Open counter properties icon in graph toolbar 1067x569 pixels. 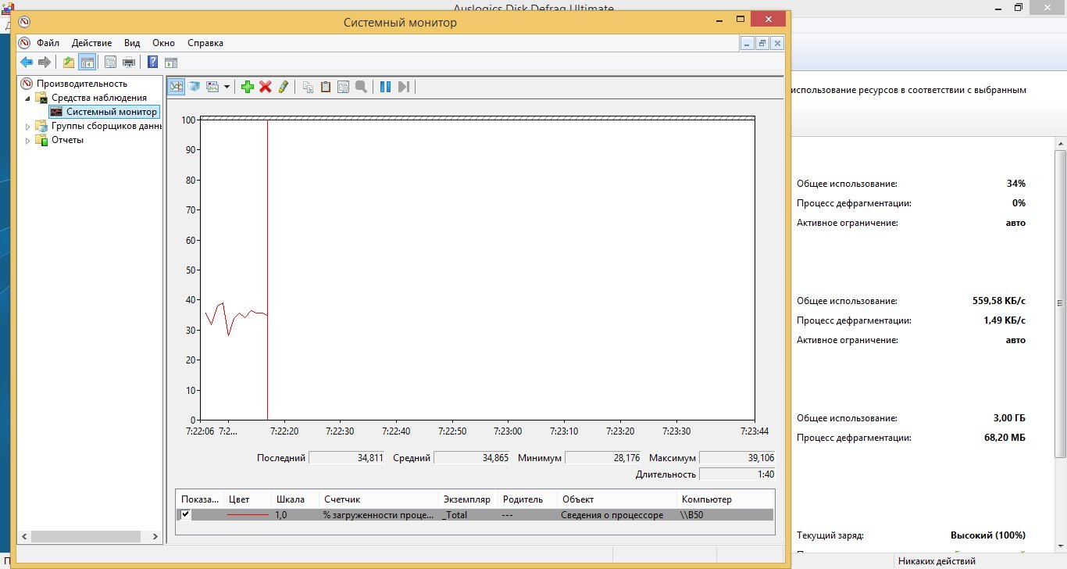pyautogui.click(x=343, y=87)
